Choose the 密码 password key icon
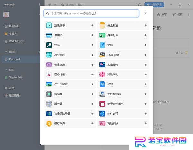 coord(49,45)
